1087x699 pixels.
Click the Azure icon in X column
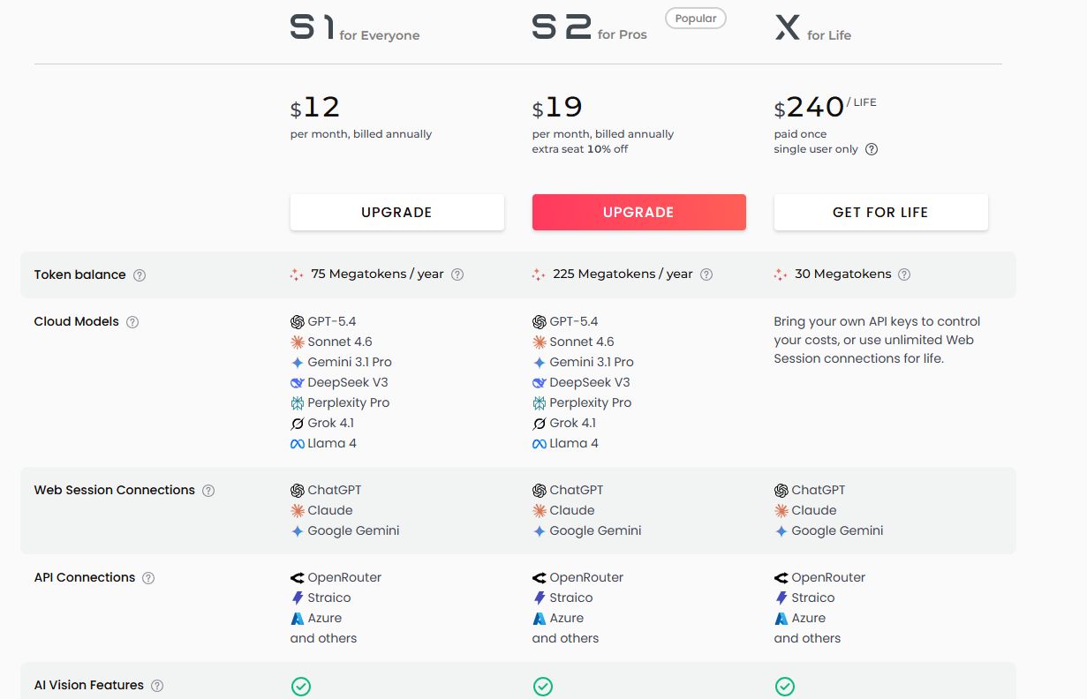tap(781, 619)
